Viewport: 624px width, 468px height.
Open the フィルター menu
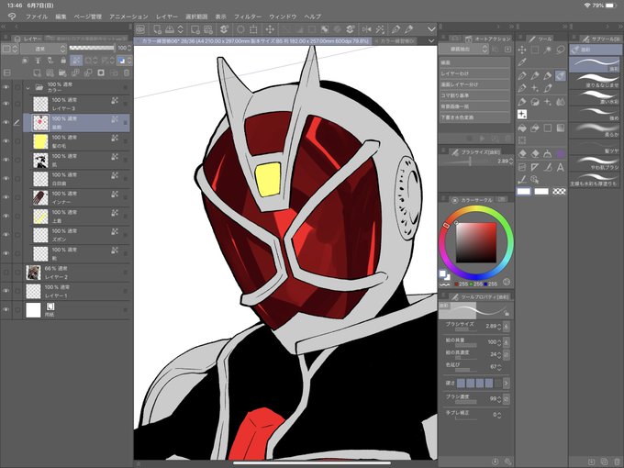pos(248,17)
